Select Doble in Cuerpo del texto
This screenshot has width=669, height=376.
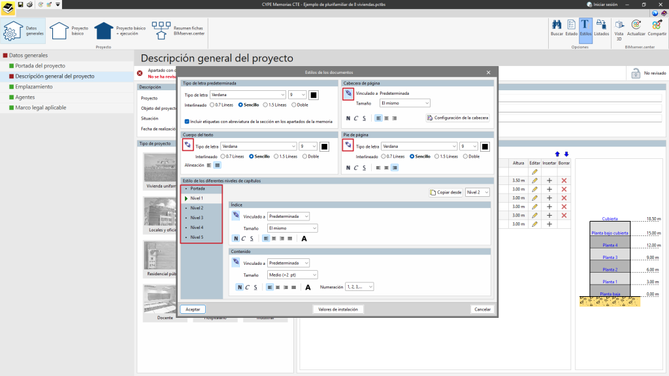(x=310, y=156)
